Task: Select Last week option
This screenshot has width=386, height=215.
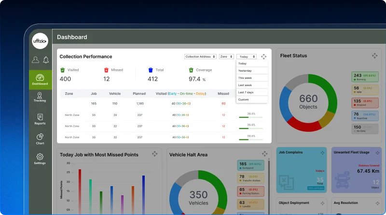Action: tap(252, 85)
